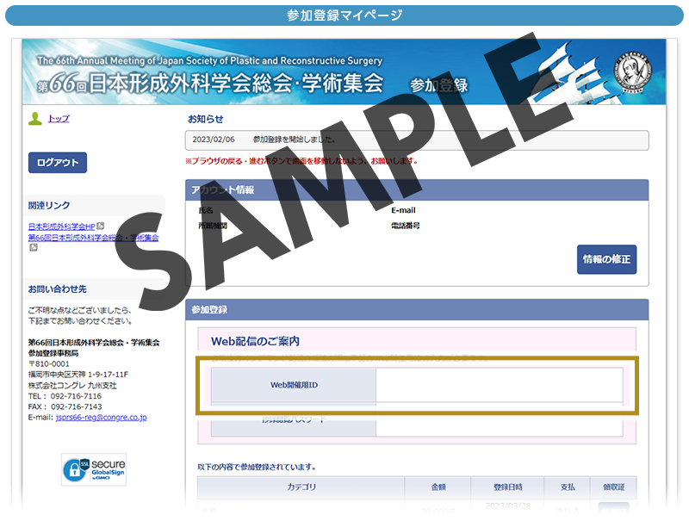Click the 金額 column header

pos(438,487)
